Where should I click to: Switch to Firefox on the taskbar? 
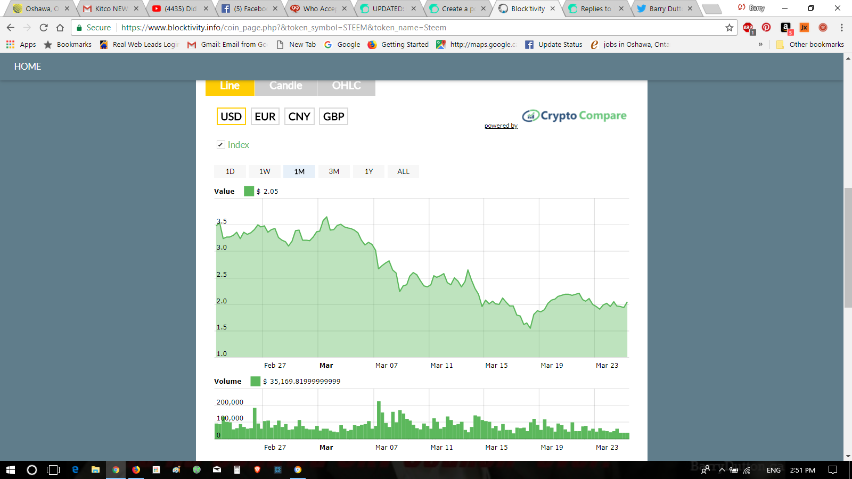pyautogui.click(x=136, y=470)
